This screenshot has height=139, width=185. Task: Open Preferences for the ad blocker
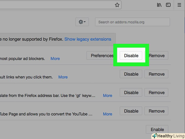pos(101,55)
